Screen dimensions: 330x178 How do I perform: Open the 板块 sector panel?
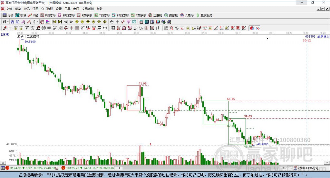click(x=21, y=15)
